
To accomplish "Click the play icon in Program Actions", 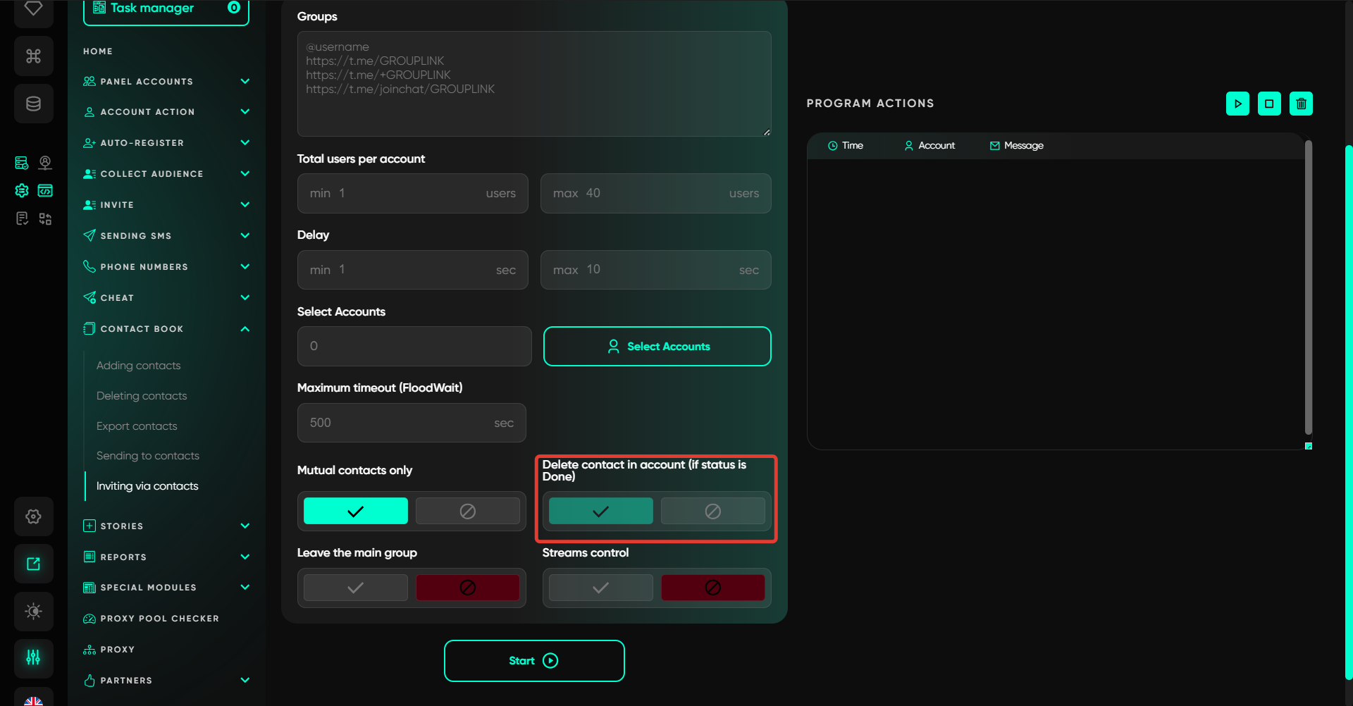I will coord(1237,104).
